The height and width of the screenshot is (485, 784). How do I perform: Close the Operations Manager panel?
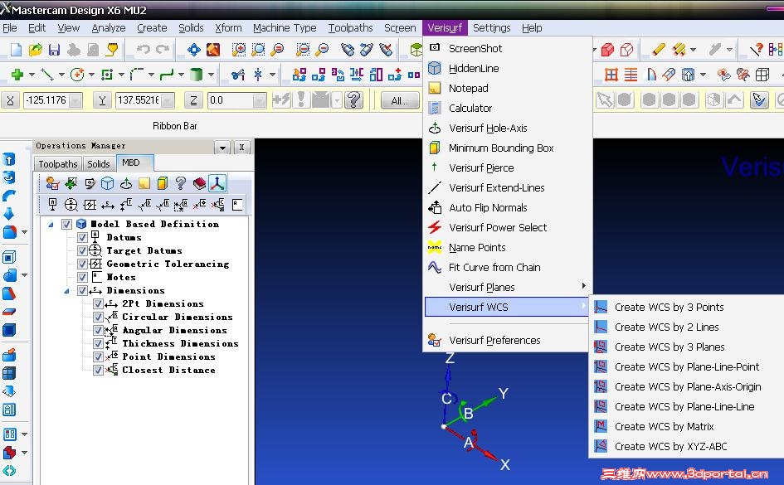click(241, 148)
